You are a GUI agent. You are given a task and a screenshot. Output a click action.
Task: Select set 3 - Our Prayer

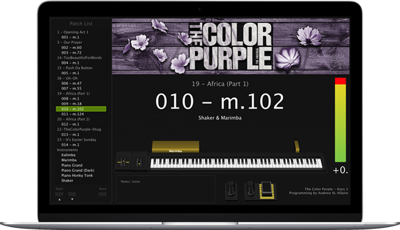pyautogui.click(x=70, y=42)
